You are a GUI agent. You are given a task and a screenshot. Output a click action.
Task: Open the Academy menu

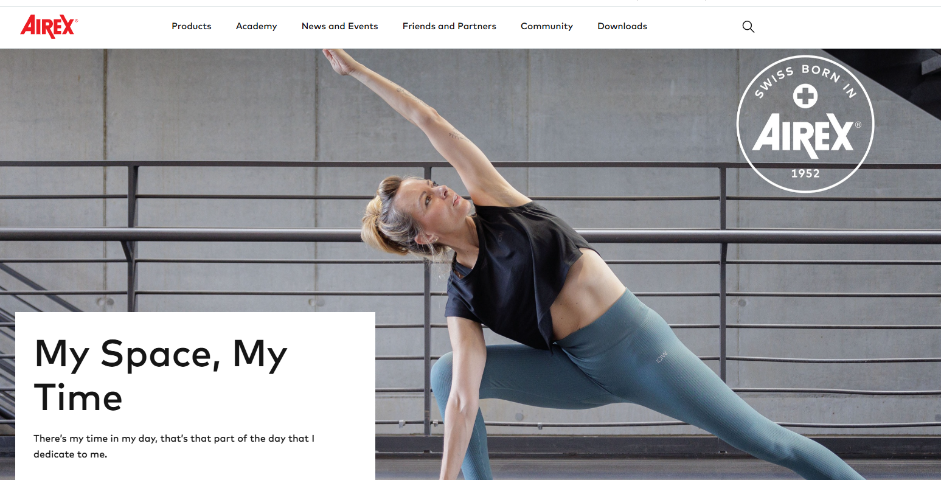[x=257, y=26]
